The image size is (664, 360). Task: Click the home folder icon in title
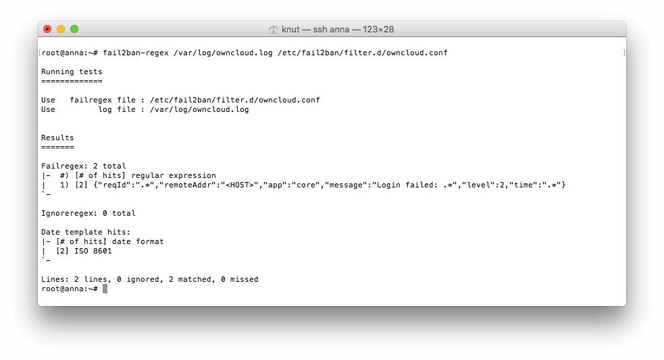[x=274, y=30]
